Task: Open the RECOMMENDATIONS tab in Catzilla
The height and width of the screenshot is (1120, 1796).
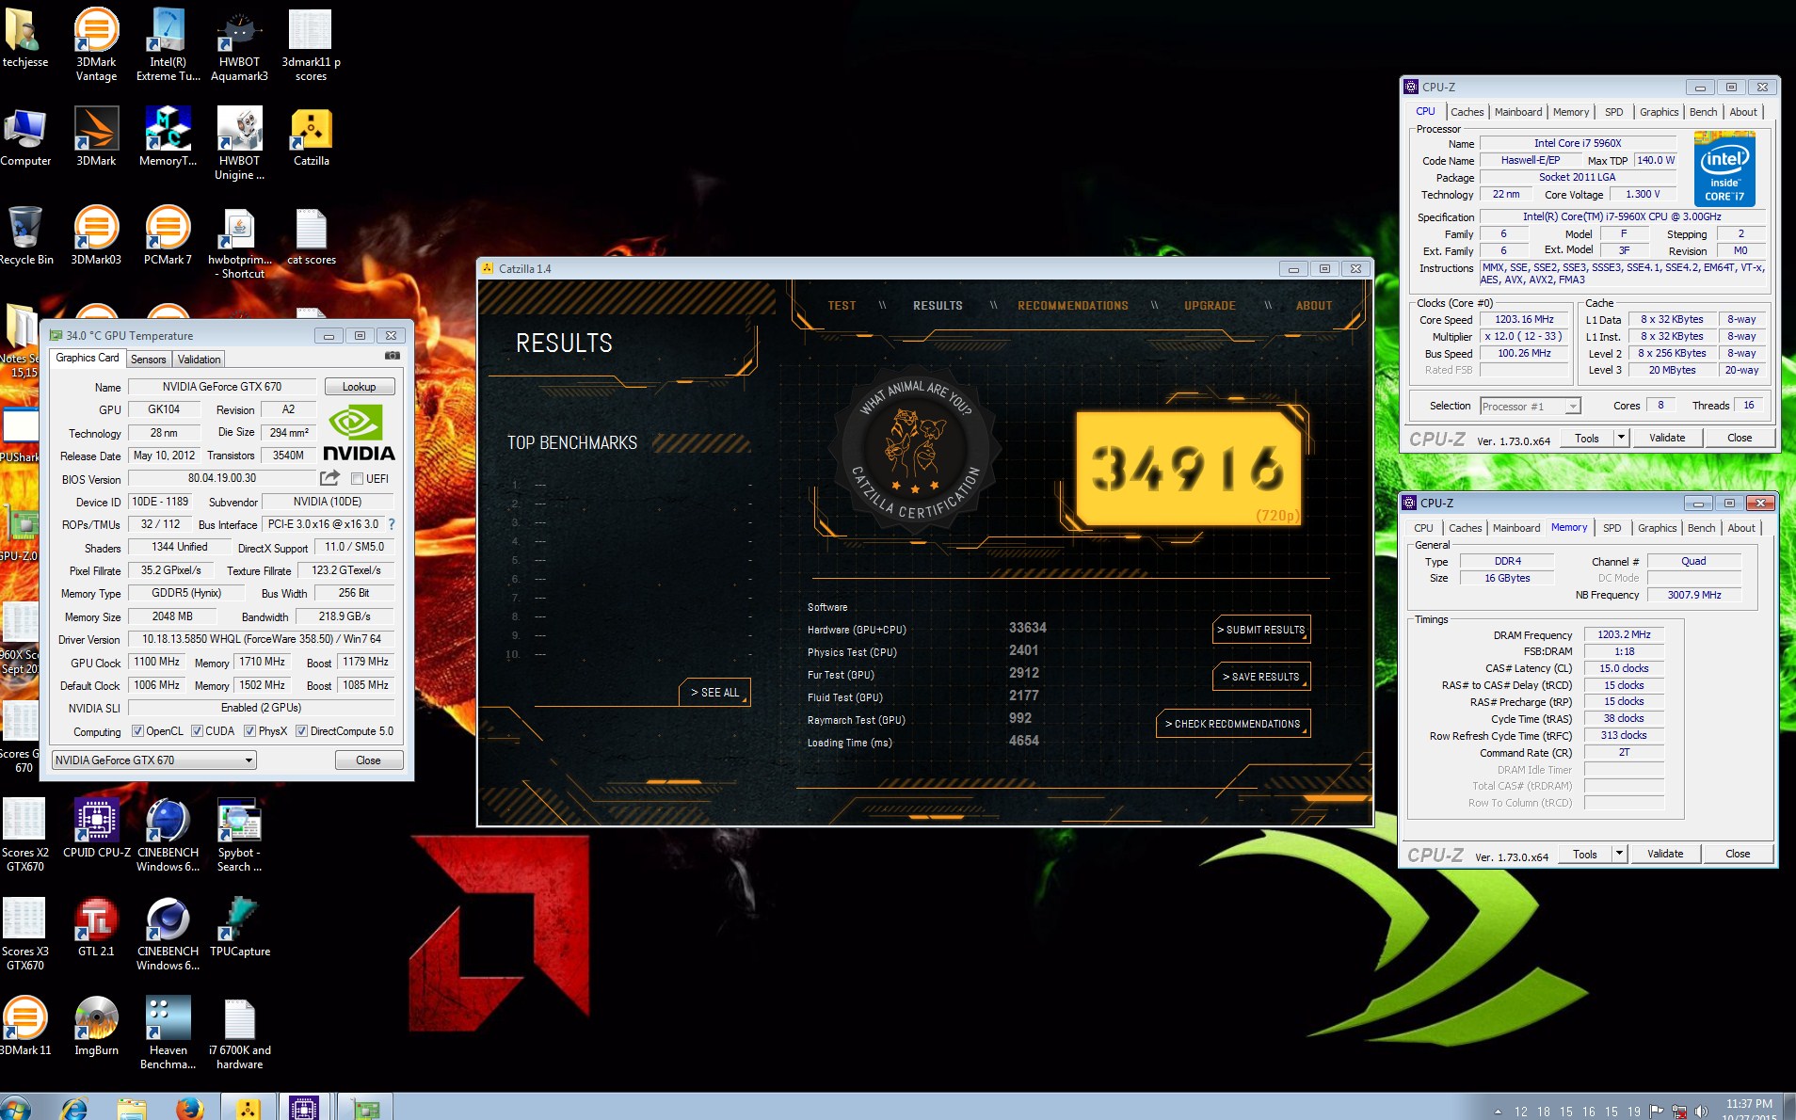Action: coord(1072,306)
